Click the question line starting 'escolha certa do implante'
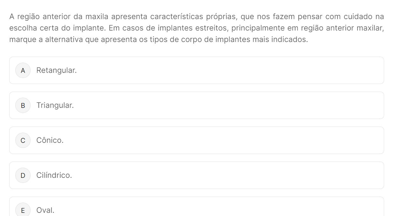Viewport: 394px width, 216px height. [197, 28]
